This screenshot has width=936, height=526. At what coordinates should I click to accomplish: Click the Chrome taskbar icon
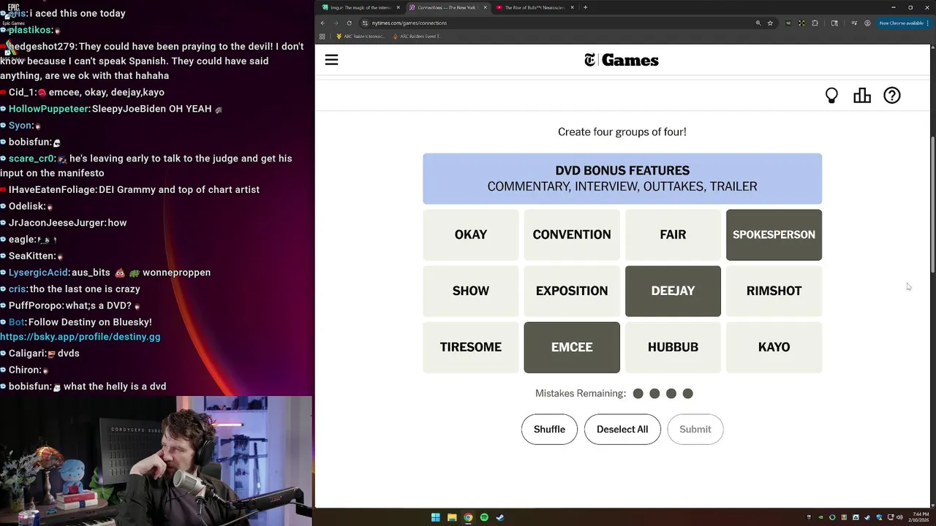pos(468,517)
